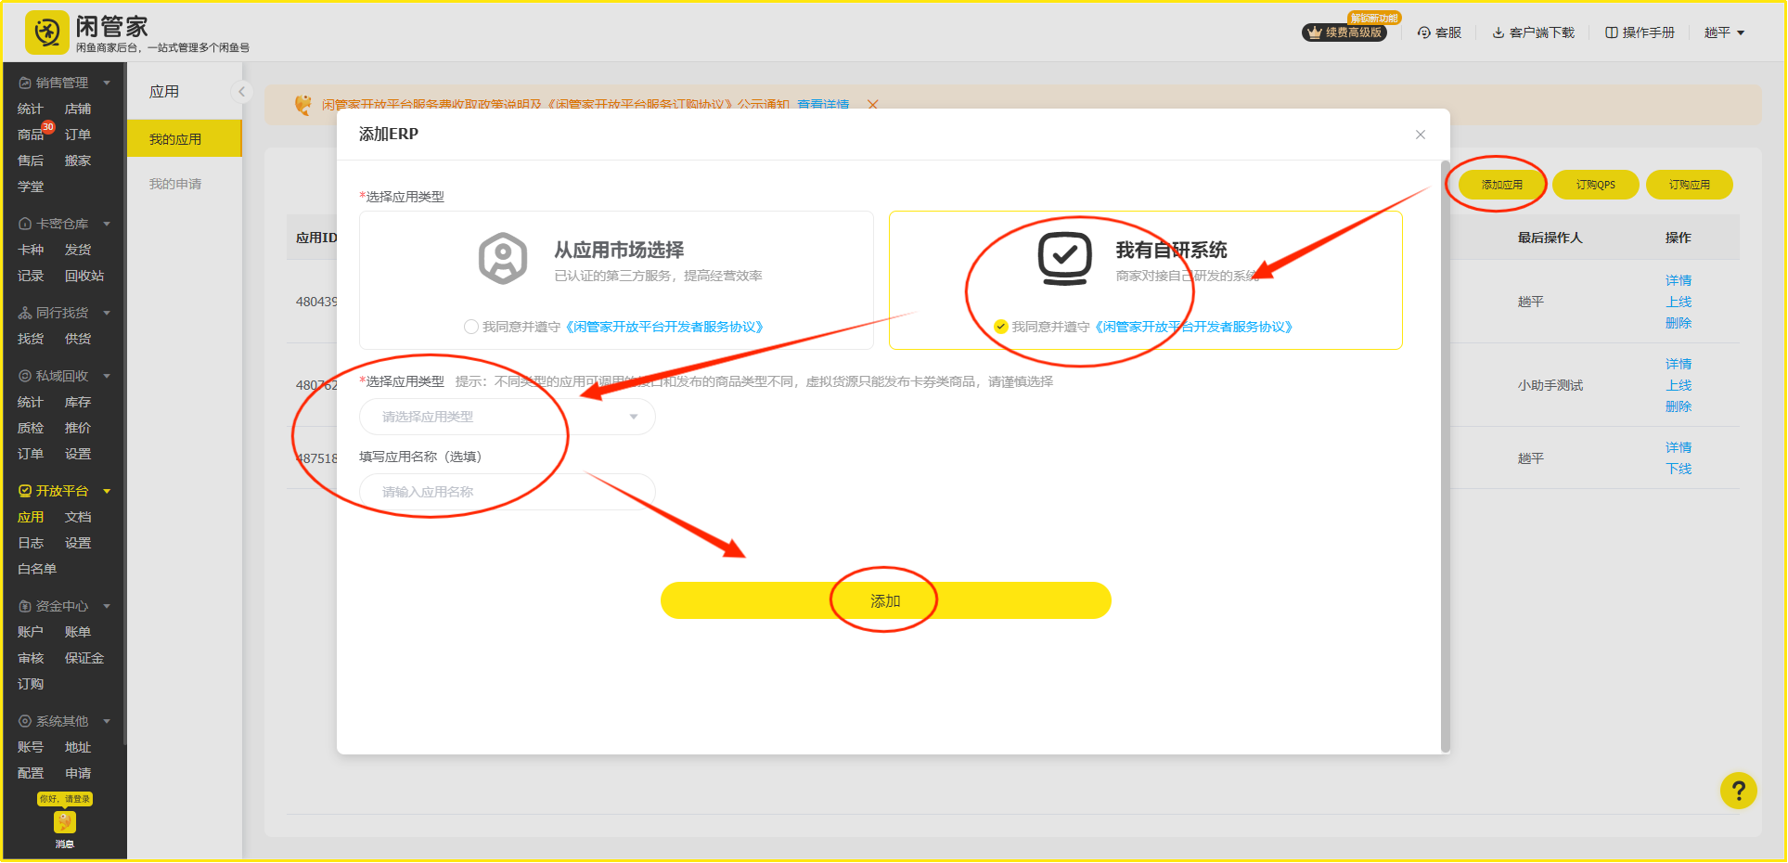This screenshot has height=863, width=1788.
Task: Toggle the agreement radio under 我有自研系统
Action: click(1000, 327)
